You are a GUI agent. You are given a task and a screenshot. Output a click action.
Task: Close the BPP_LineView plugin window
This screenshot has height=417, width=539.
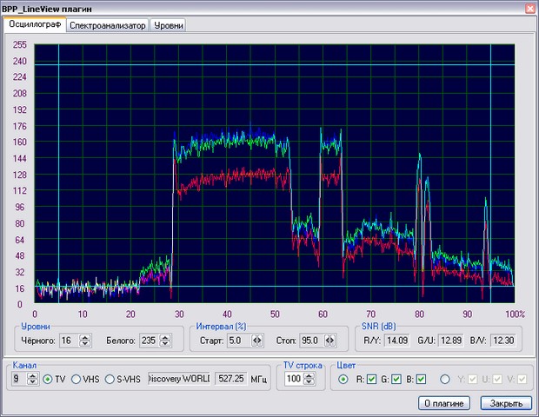[530, 9]
